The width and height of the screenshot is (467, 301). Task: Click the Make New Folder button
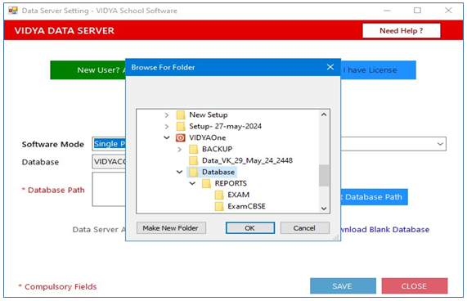171,228
